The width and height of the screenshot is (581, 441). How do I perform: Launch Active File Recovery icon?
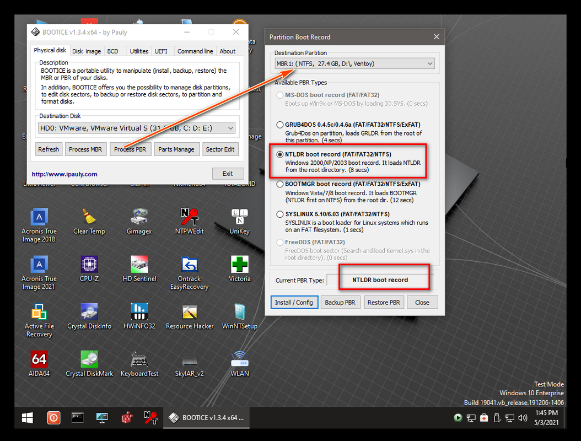pyautogui.click(x=39, y=321)
